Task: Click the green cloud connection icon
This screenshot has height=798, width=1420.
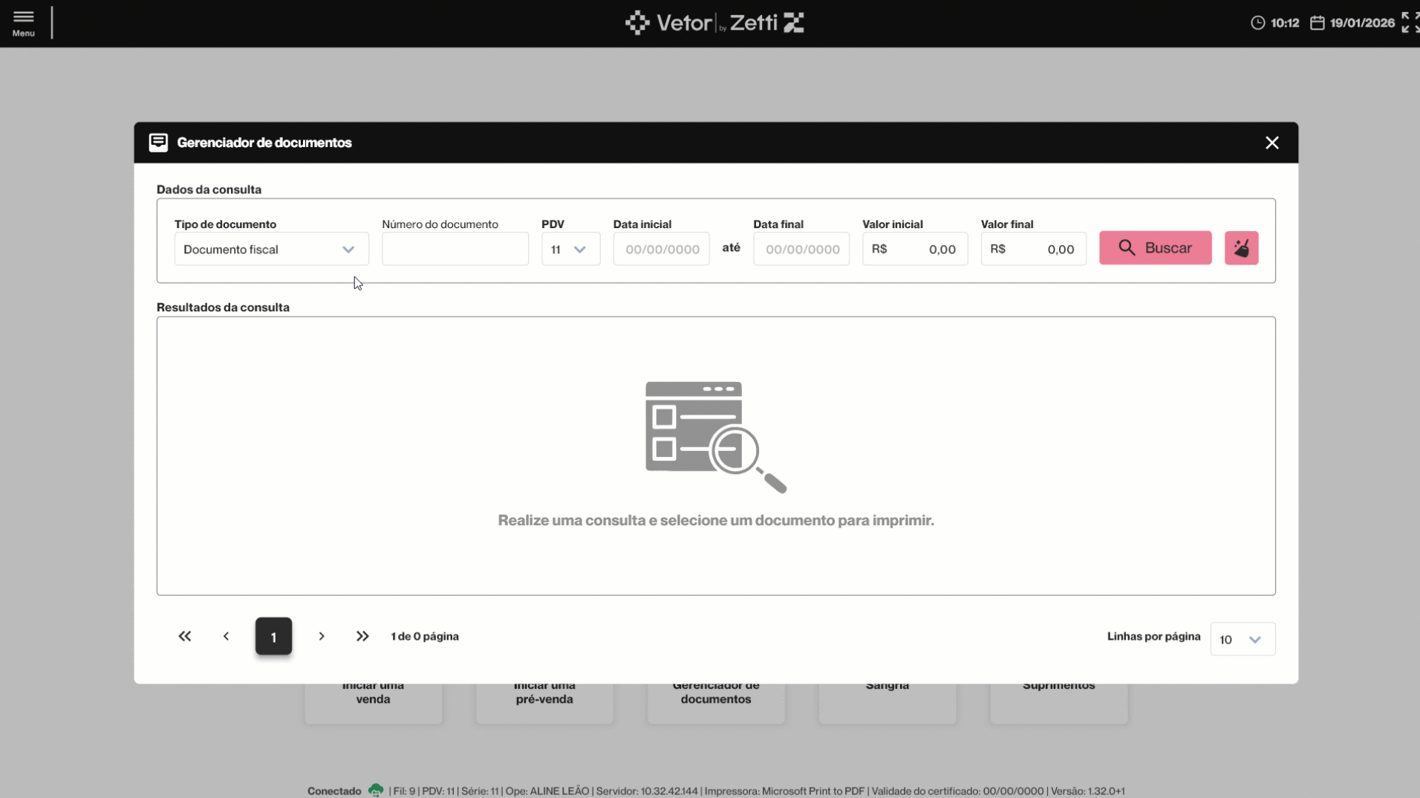Action: point(376,790)
